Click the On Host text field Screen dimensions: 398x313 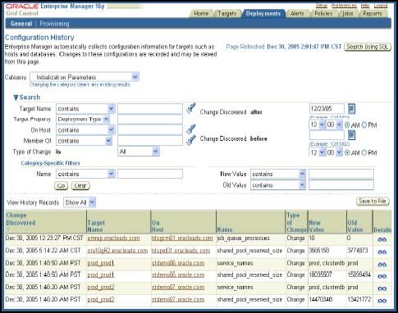coord(150,129)
